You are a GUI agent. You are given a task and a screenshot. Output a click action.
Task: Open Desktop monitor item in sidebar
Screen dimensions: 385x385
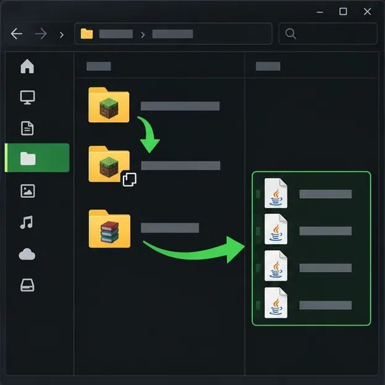coord(27,98)
